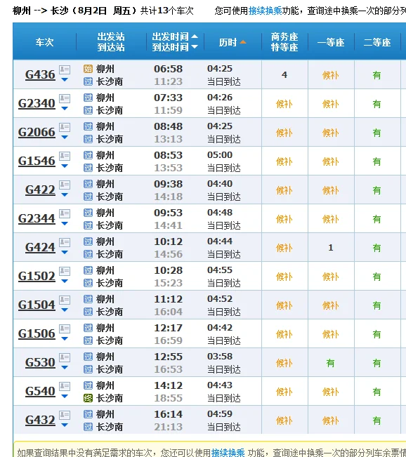This screenshot has height=457, width=406.
Task: Click terminal-station icon beside 长沙南 in G540 row
Action: pos(88,398)
